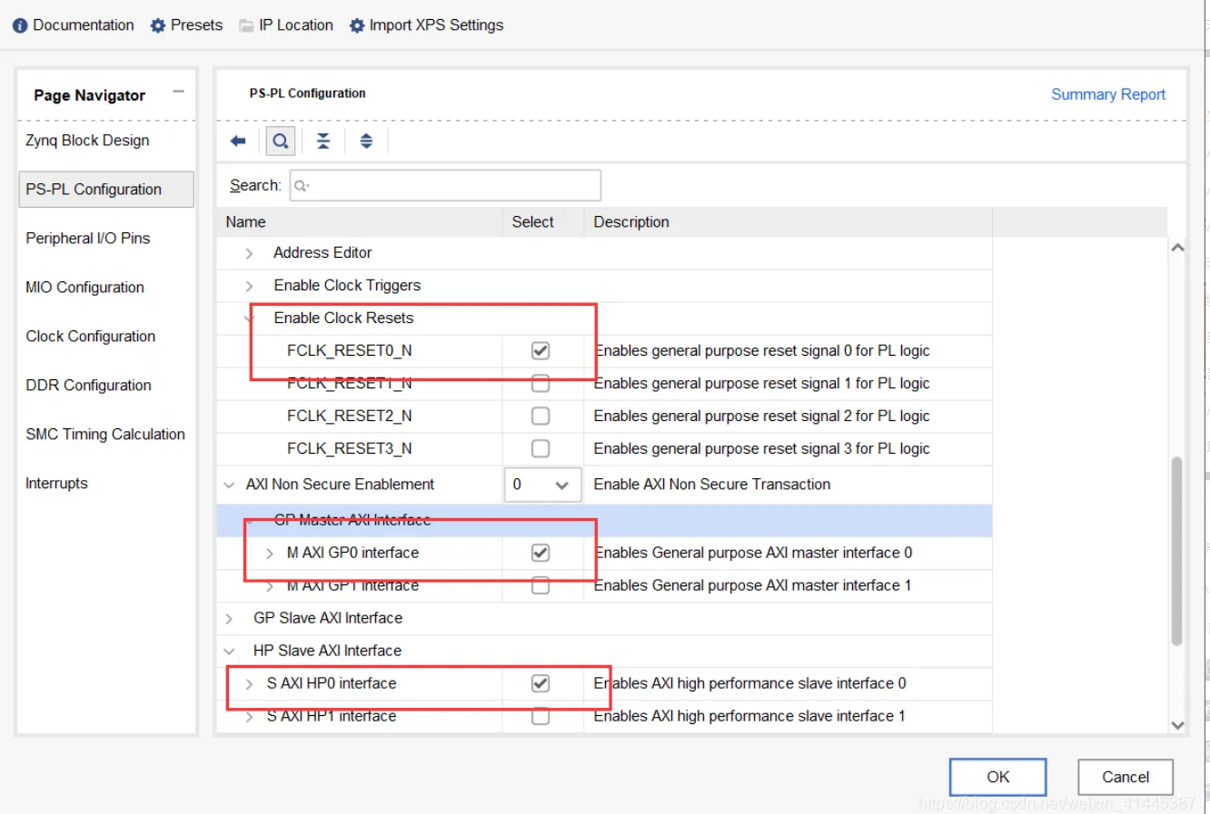Open the SMC Timing Calculation page
The width and height of the screenshot is (1210, 814).
[x=105, y=435]
